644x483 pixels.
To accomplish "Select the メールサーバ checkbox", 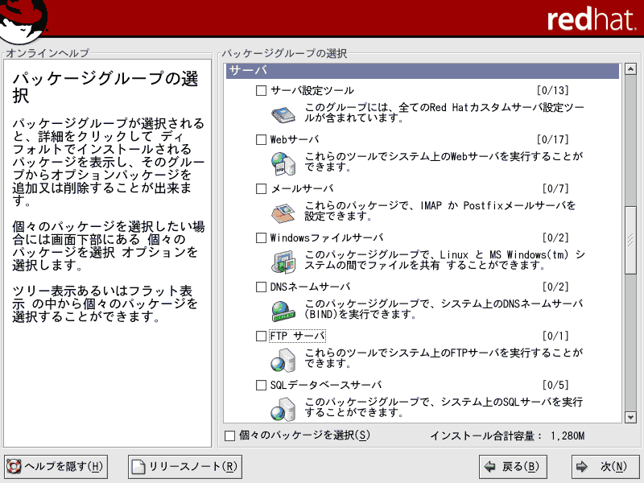I will pos(261,188).
